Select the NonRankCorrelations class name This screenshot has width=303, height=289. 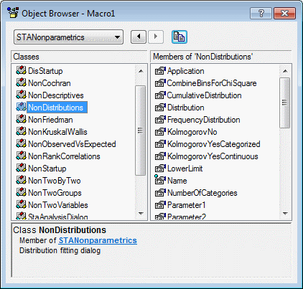coord(64,156)
